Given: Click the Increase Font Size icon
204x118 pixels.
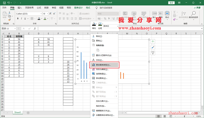Looking at the screenshot, I should (50, 14).
